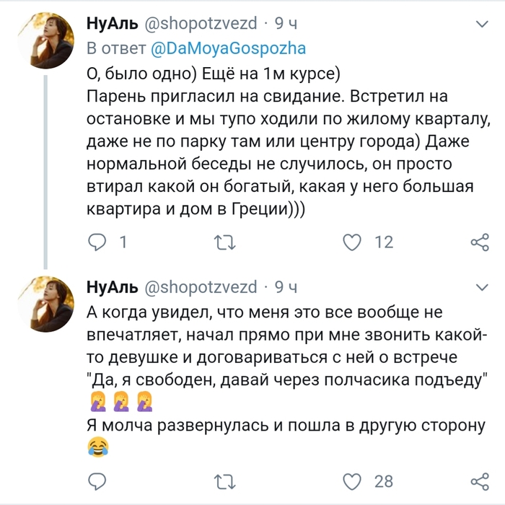
Task: Open the НуАль display name in the top tweet
Action: coord(113,24)
